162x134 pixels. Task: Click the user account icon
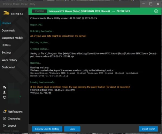[x=4, y=92]
